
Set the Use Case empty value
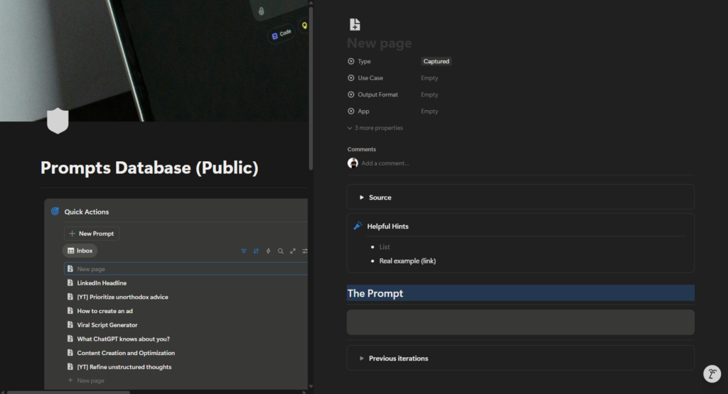pos(429,78)
